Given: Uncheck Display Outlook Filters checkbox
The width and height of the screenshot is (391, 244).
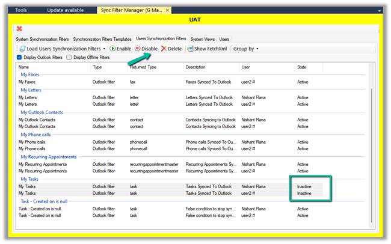Looking at the screenshot, I should [x=20, y=58].
